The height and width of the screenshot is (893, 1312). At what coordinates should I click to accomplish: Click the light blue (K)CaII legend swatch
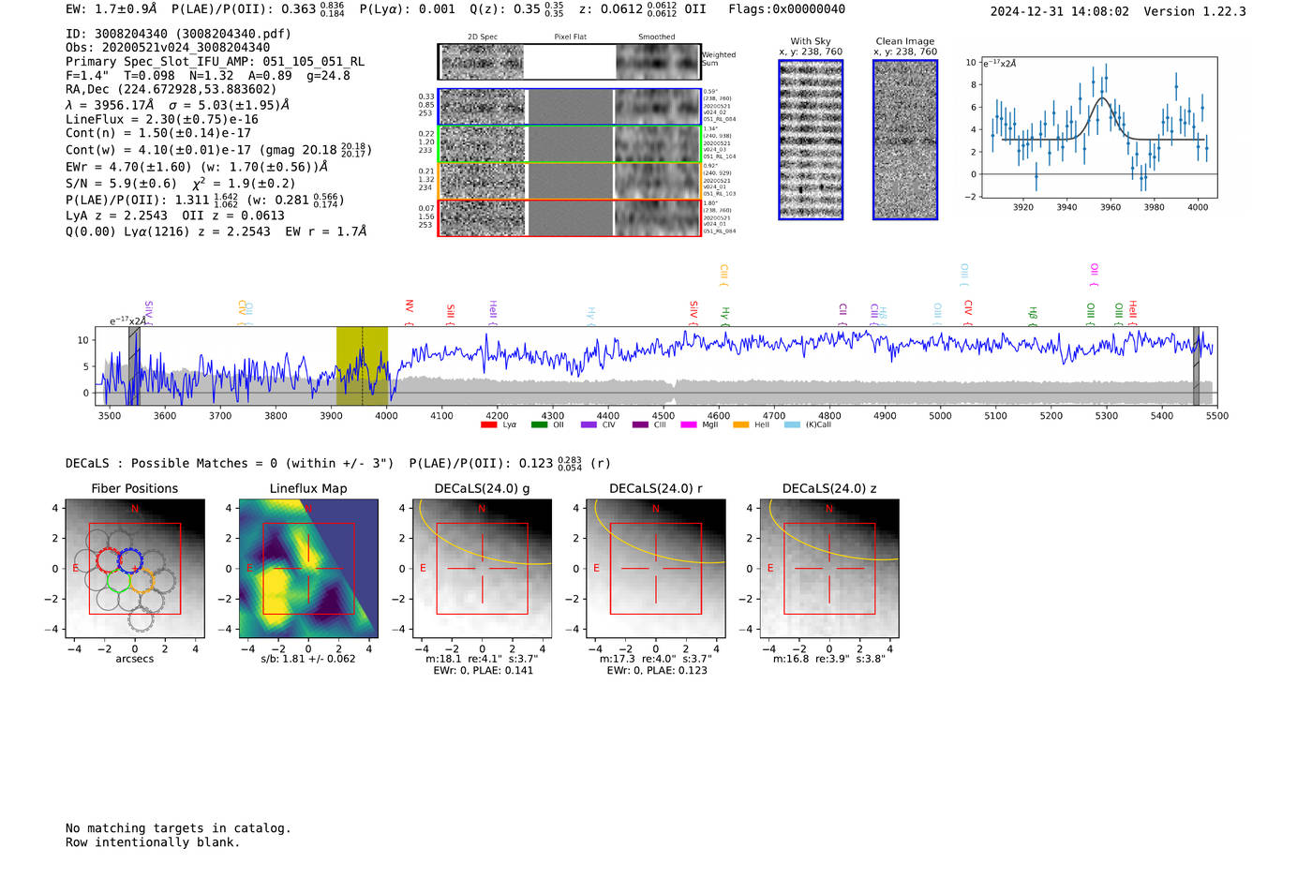coord(792,425)
